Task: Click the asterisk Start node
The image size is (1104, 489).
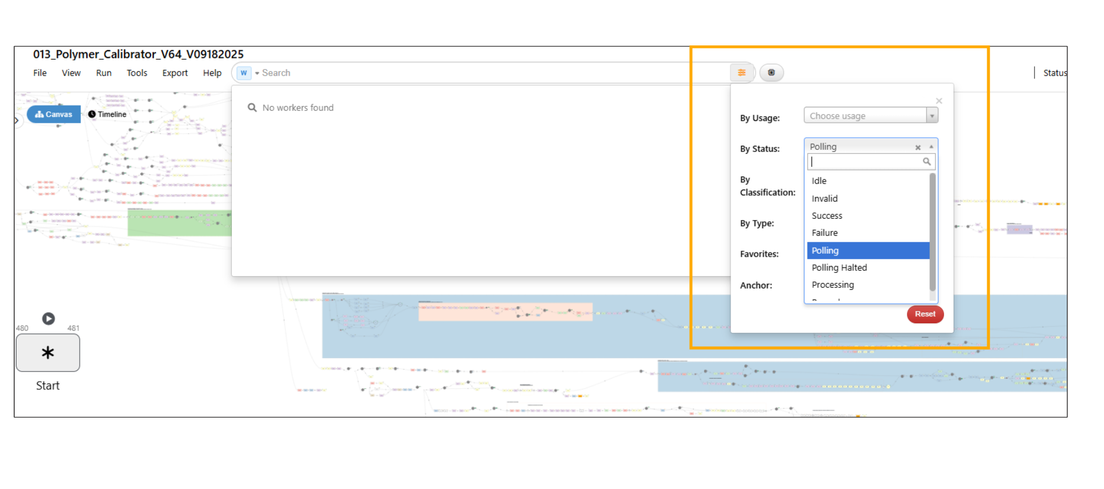Action: pos(48,353)
